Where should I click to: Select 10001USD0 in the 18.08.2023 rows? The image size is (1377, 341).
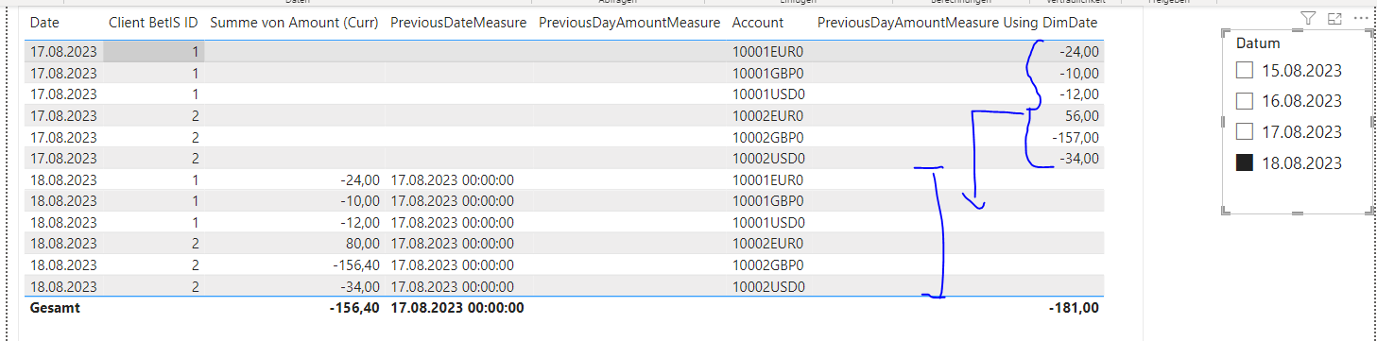pyautogui.click(x=768, y=223)
